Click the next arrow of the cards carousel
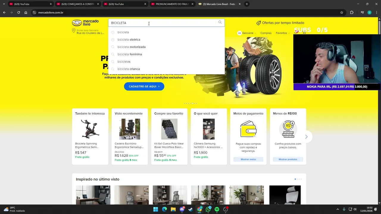 pyautogui.click(x=306, y=137)
